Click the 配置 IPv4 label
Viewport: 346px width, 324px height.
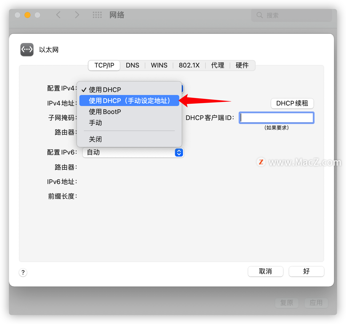tap(62, 88)
